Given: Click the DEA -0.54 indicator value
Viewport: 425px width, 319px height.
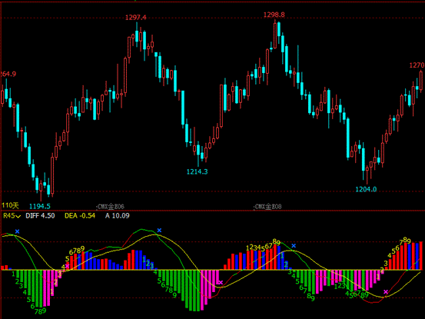Looking at the screenshot, I should coord(80,216).
